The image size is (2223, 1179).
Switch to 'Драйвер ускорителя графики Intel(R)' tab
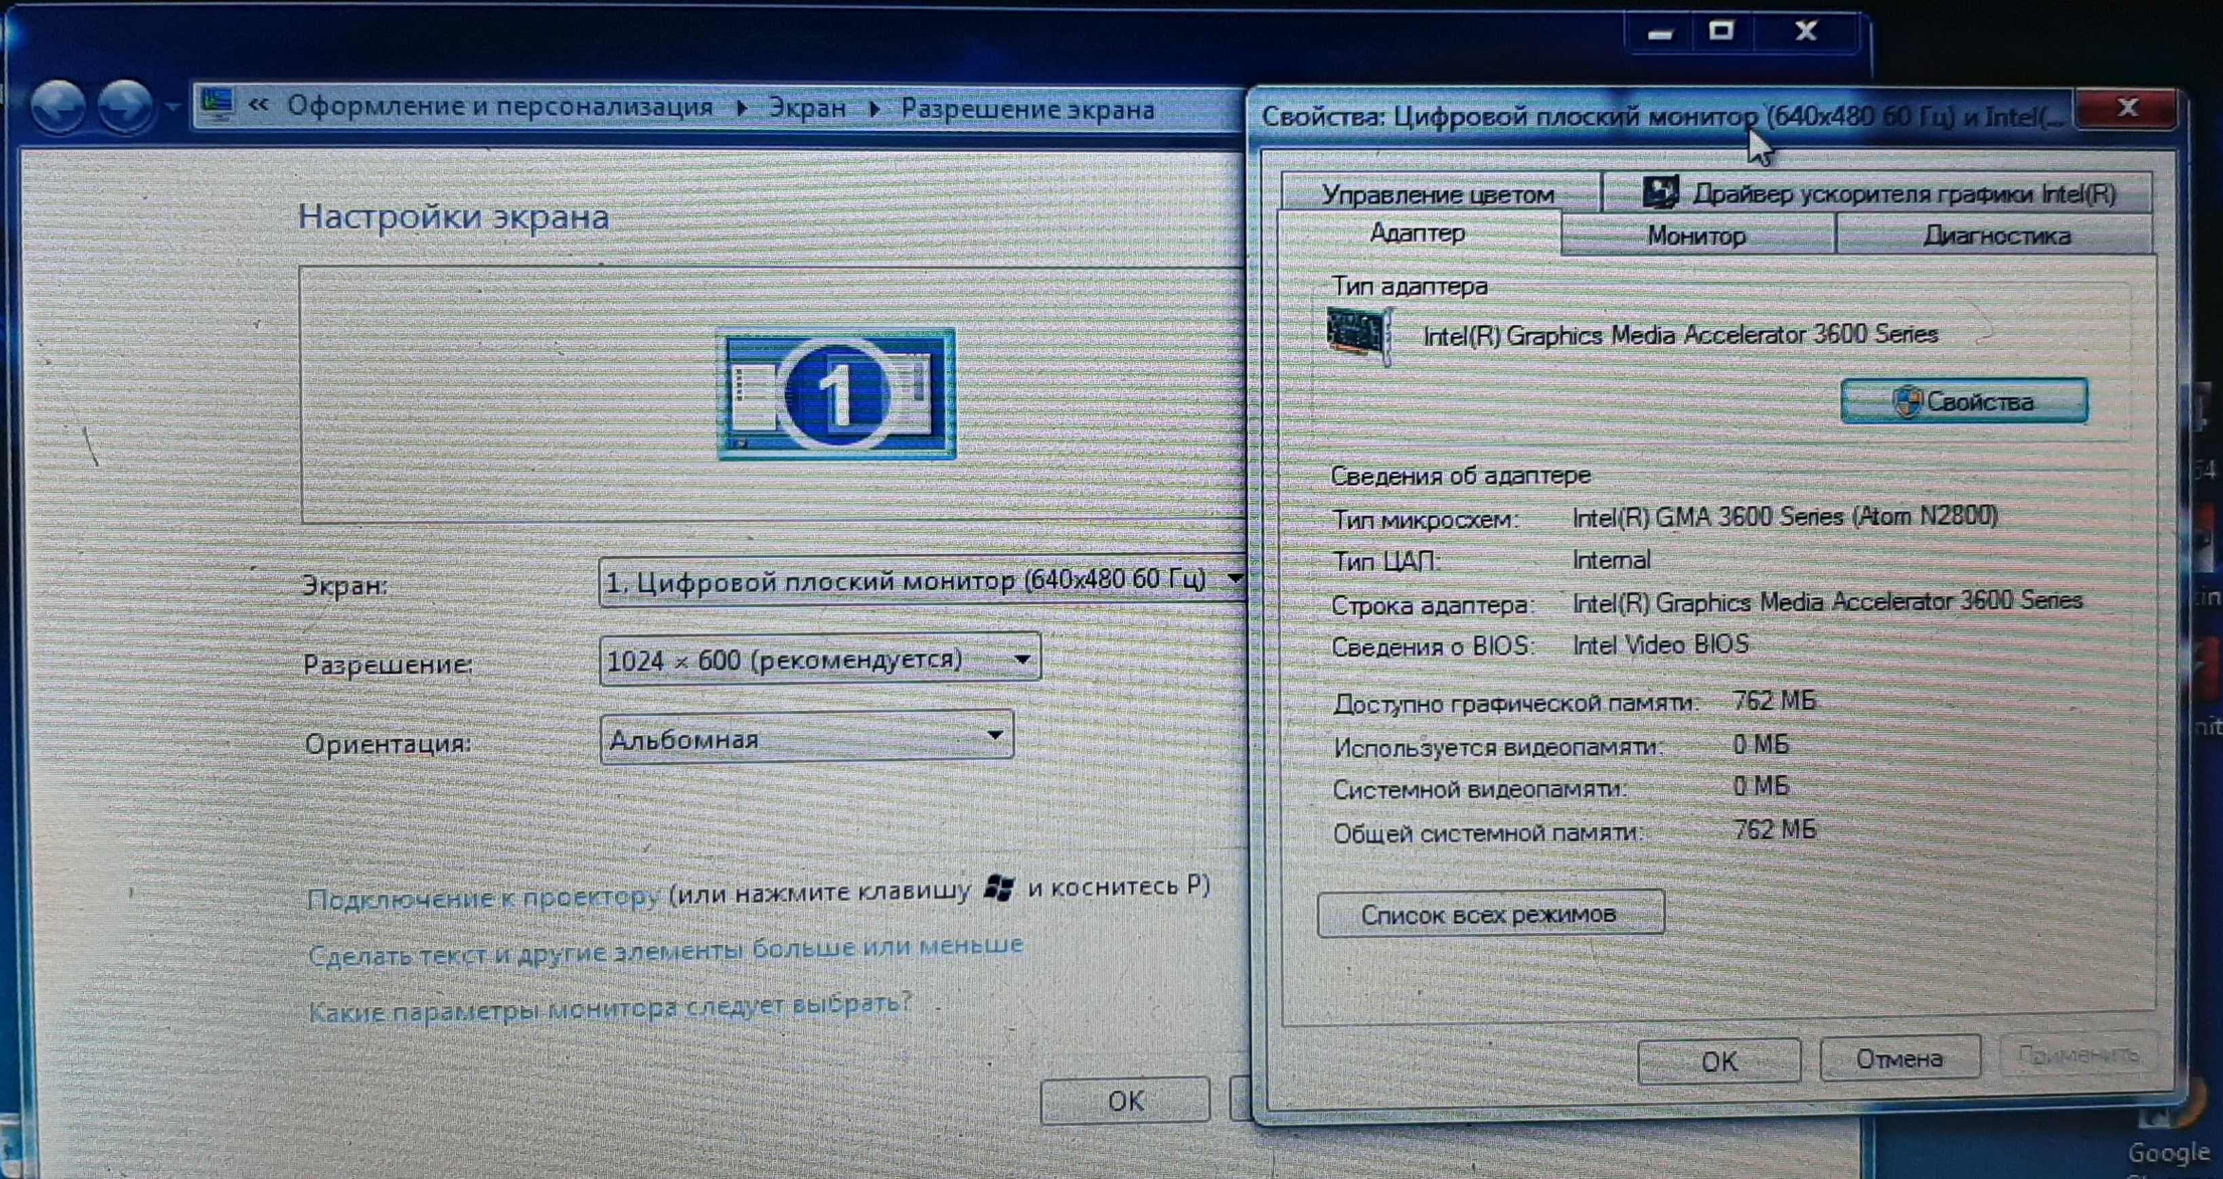[1879, 192]
